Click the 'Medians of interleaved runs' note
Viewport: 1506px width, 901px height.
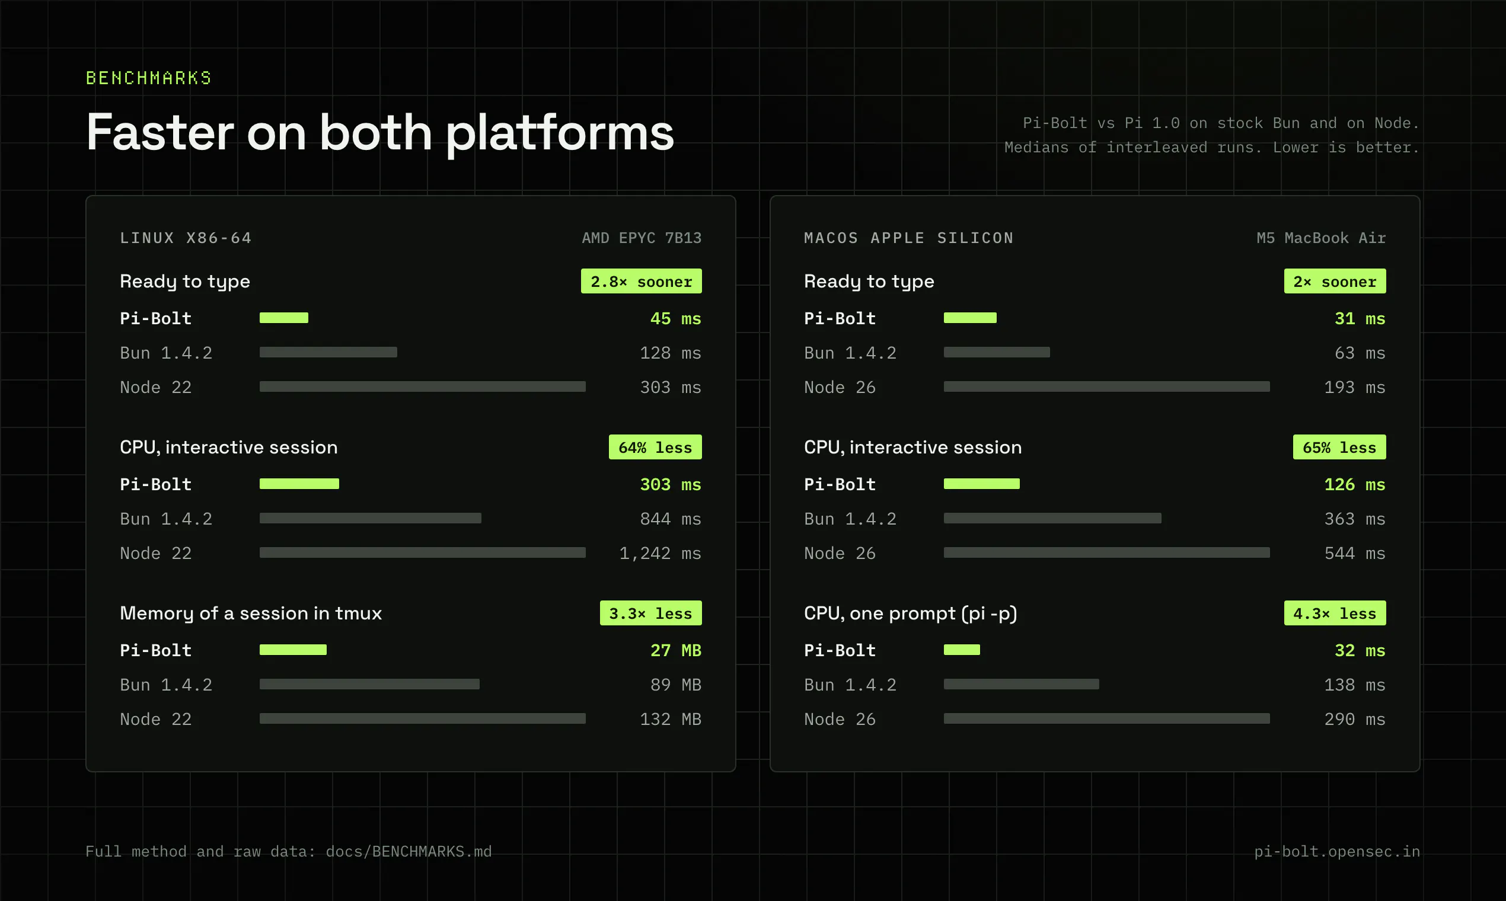[1133, 148]
